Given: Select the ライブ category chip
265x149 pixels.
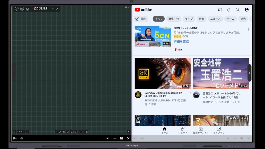Looking at the screenshot, I should coord(189,19).
